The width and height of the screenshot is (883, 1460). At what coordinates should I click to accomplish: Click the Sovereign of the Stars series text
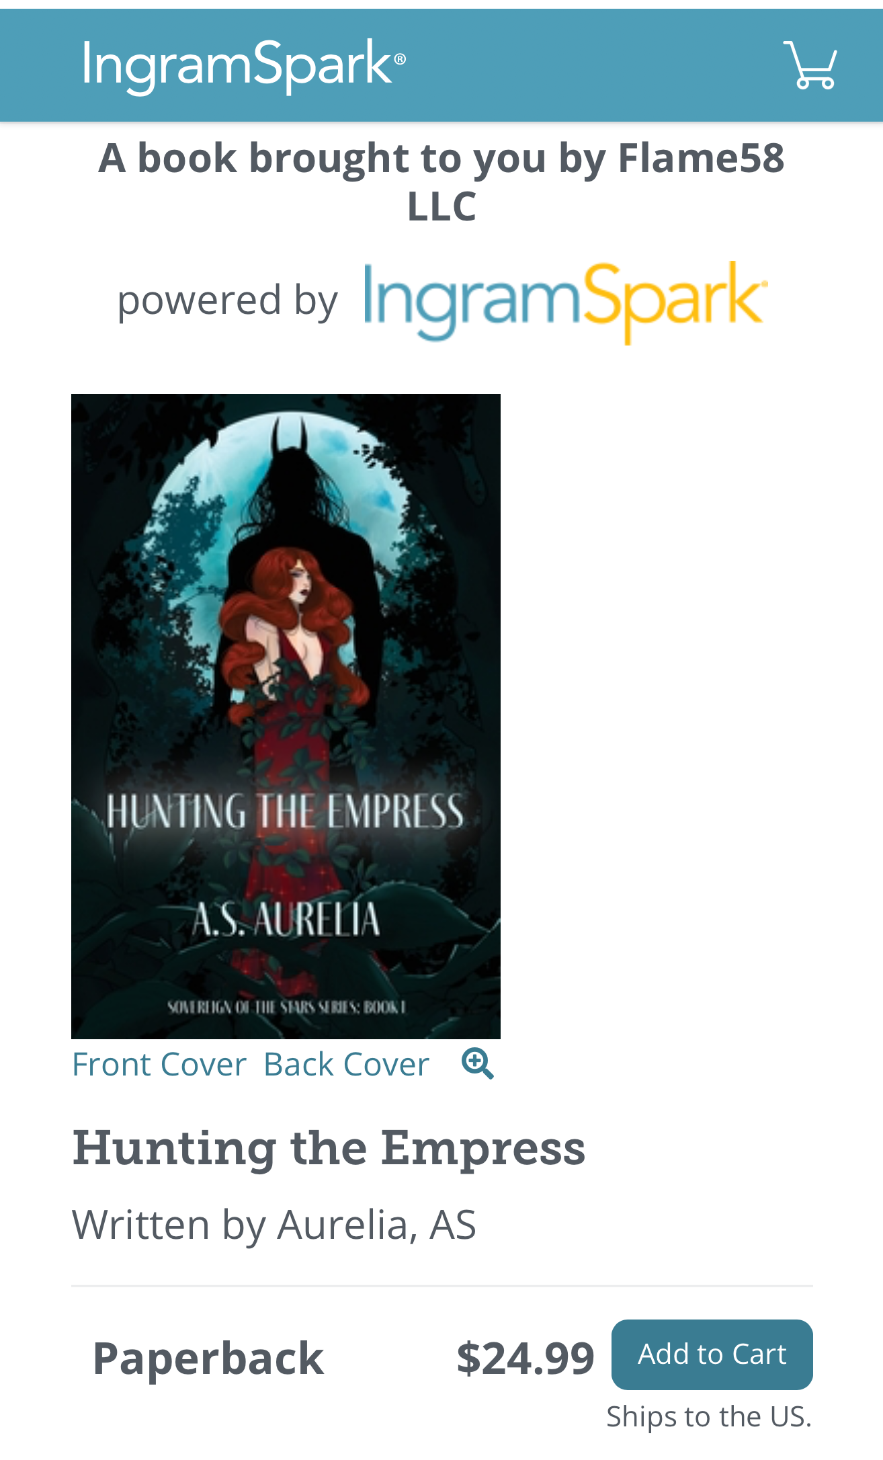tap(286, 1007)
